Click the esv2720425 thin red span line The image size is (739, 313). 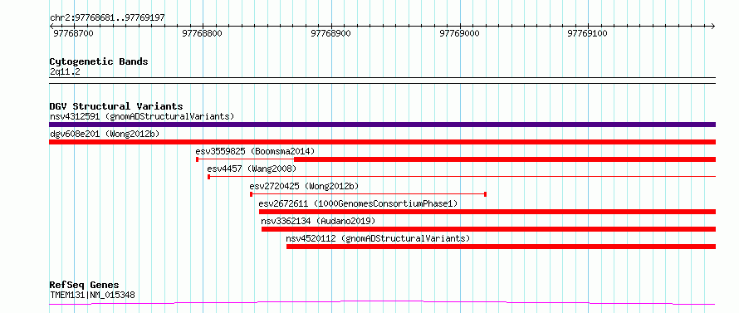pyautogui.click(x=368, y=194)
